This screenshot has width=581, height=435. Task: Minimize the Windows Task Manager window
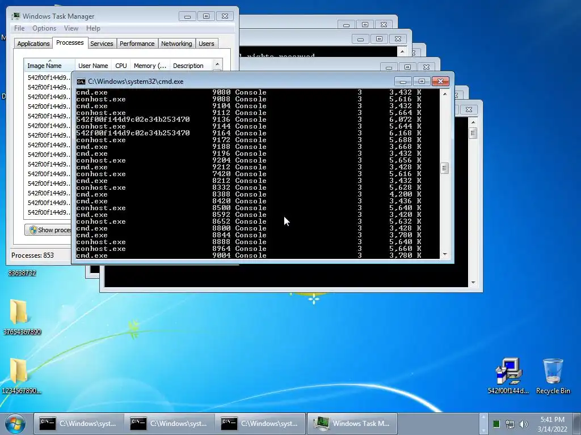tap(187, 16)
